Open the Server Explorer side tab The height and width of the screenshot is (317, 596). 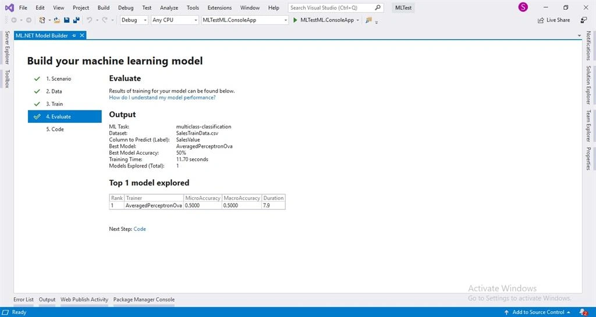point(7,48)
